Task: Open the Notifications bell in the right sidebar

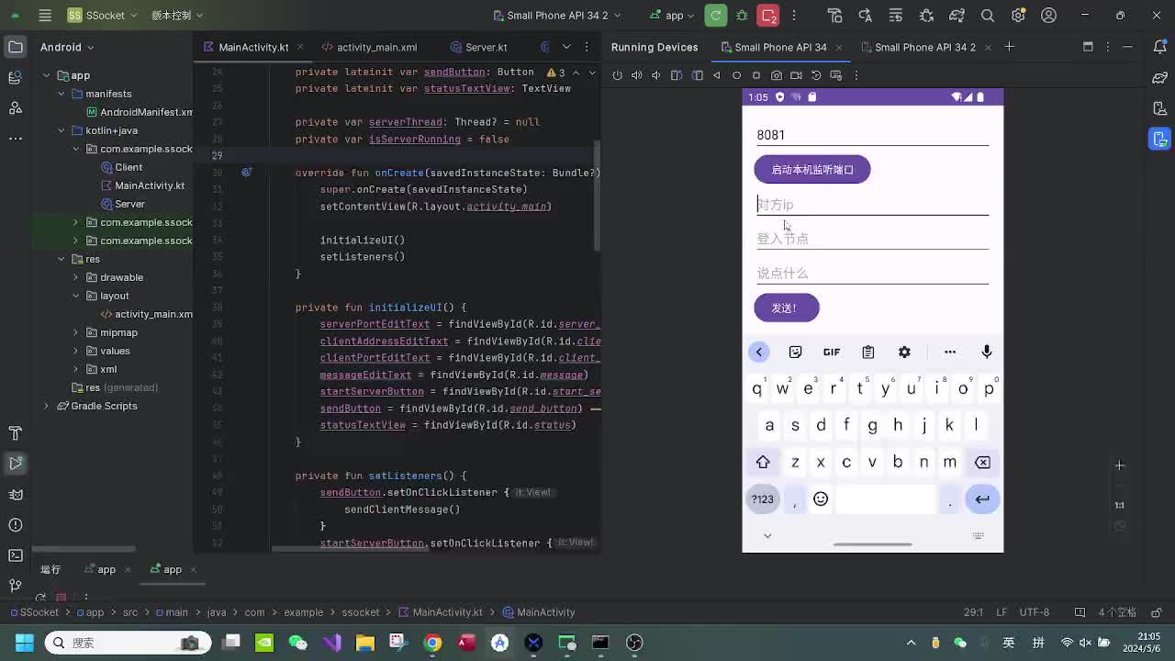Action: point(1159,47)
